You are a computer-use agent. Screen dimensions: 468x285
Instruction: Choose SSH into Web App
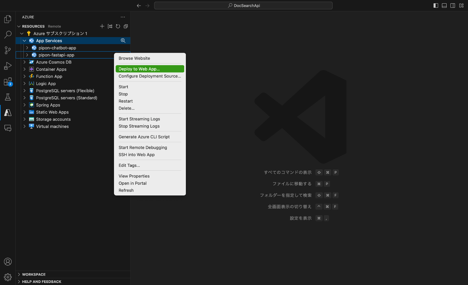pos(150,155)
